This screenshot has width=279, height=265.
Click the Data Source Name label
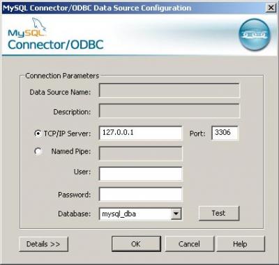[x=60, y=92]
